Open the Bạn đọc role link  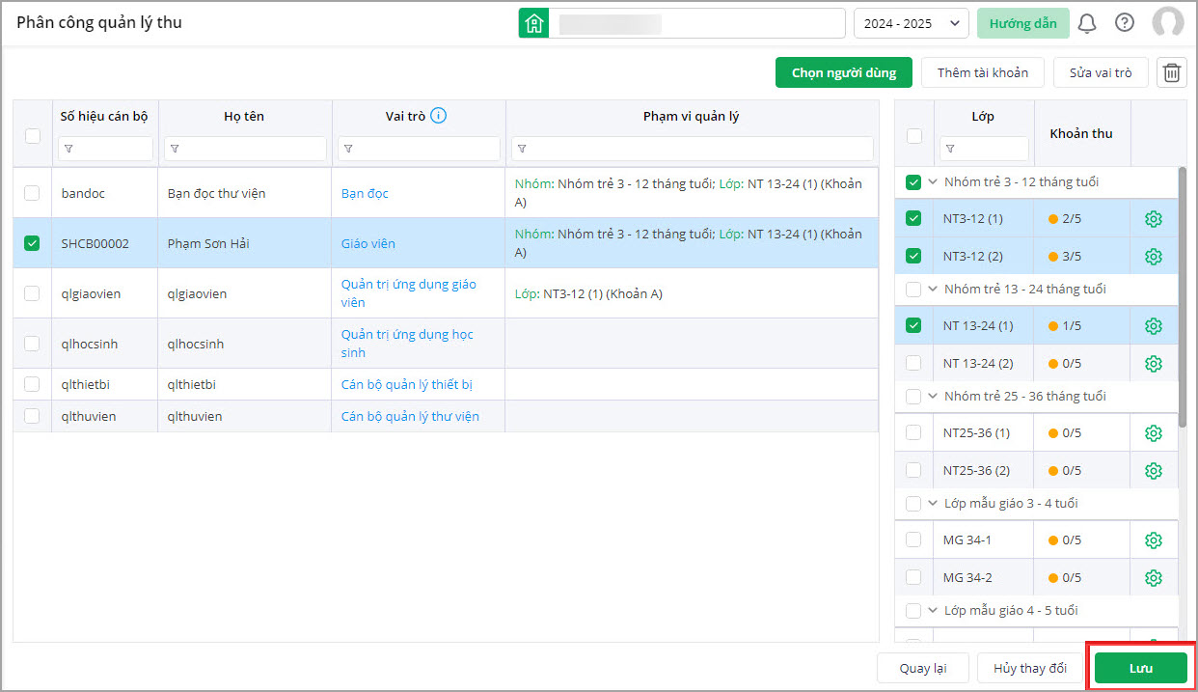pos(365,194)
